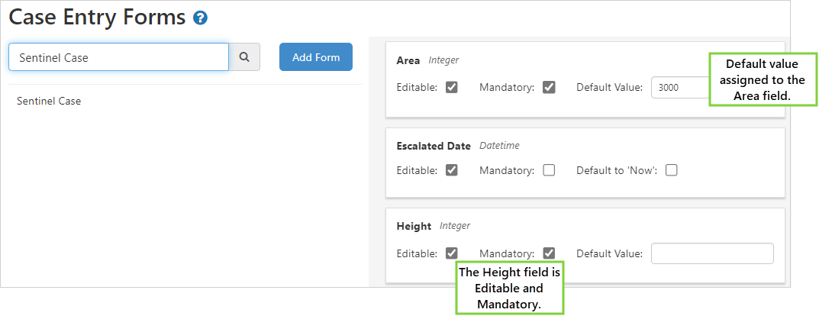819x316 pixels.
Task: Toggle Editable for Escalated Date
Action: [x=452, y=170]
